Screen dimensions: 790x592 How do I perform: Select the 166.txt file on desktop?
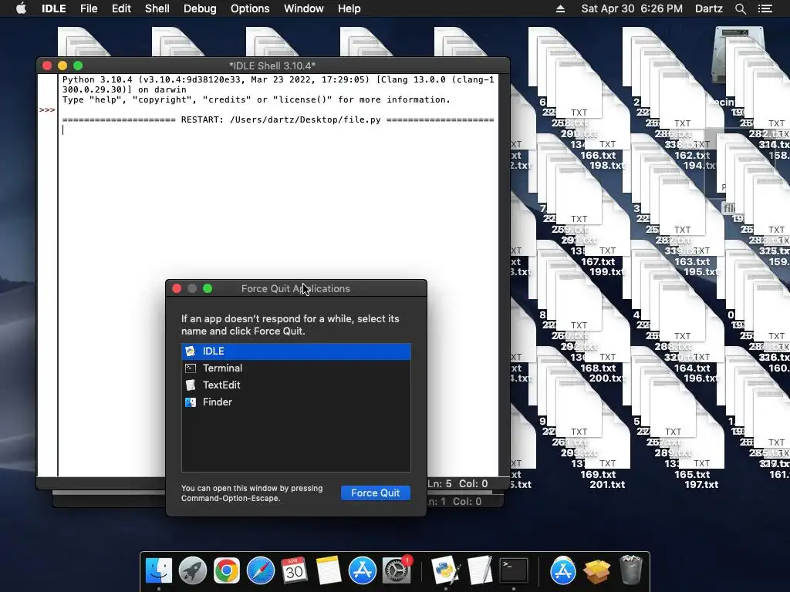click(x=598, y=156)
